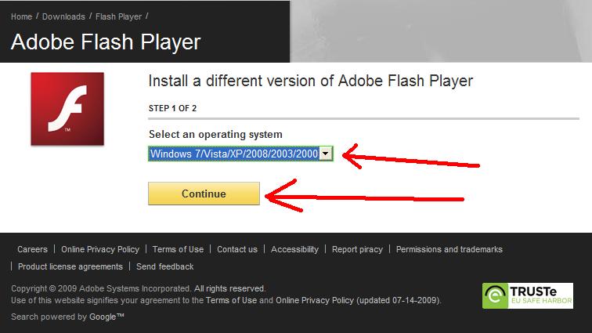The image size is (592, 333).
Task: Open the Careers footer link
Action: point(32,249)
